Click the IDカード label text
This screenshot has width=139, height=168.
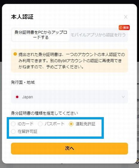26,124
